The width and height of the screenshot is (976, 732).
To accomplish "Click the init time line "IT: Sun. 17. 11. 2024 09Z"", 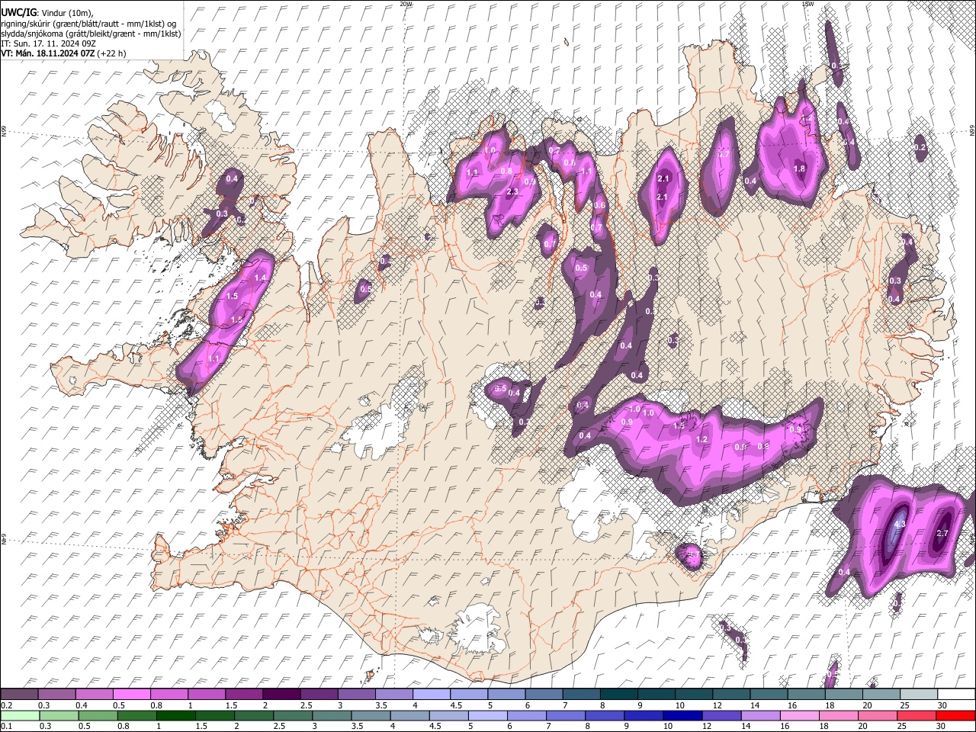I will pyautogui.click(x=48, y=43).
